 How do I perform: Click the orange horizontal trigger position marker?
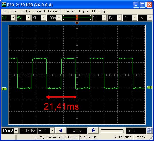[77, 23]
